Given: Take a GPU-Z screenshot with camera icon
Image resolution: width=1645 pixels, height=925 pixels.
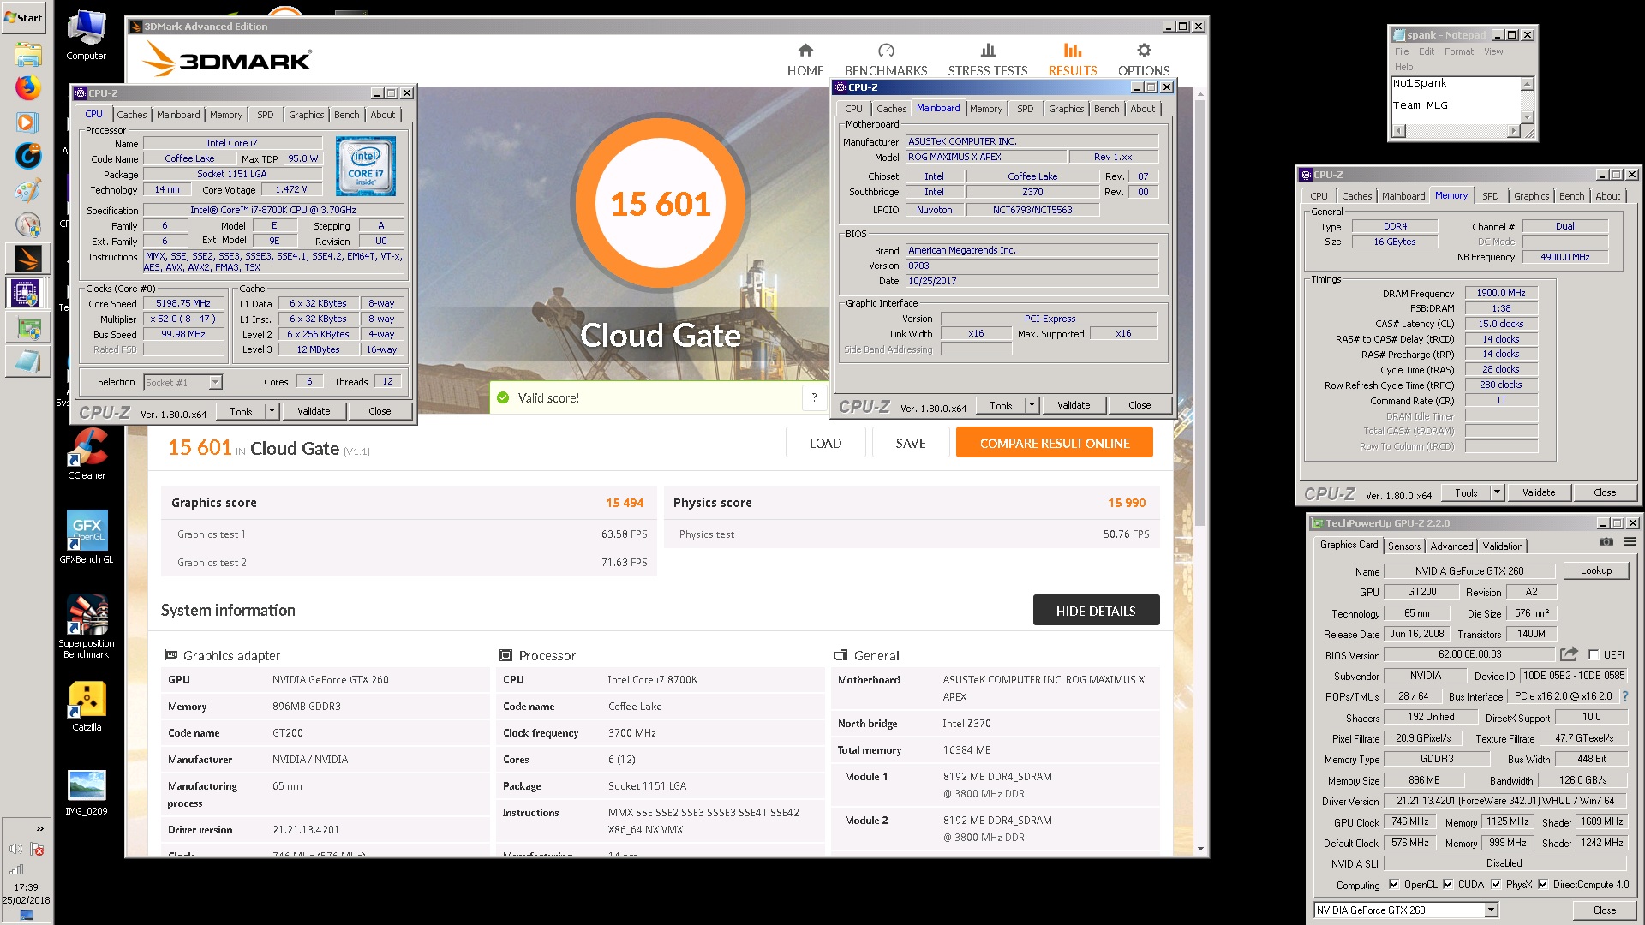Looking at the screenshot, I should [1606, 542].
